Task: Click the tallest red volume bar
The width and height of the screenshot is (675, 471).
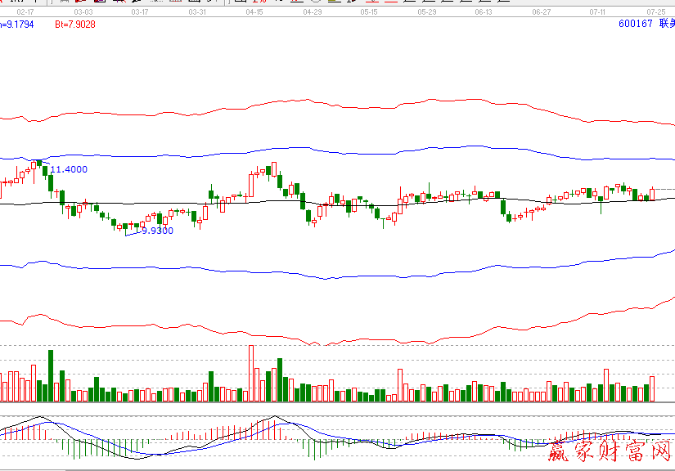Action: pos(251,373)
